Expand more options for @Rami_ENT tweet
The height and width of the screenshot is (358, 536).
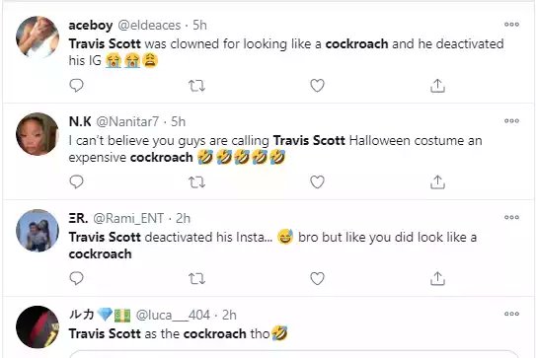(511, 217)
